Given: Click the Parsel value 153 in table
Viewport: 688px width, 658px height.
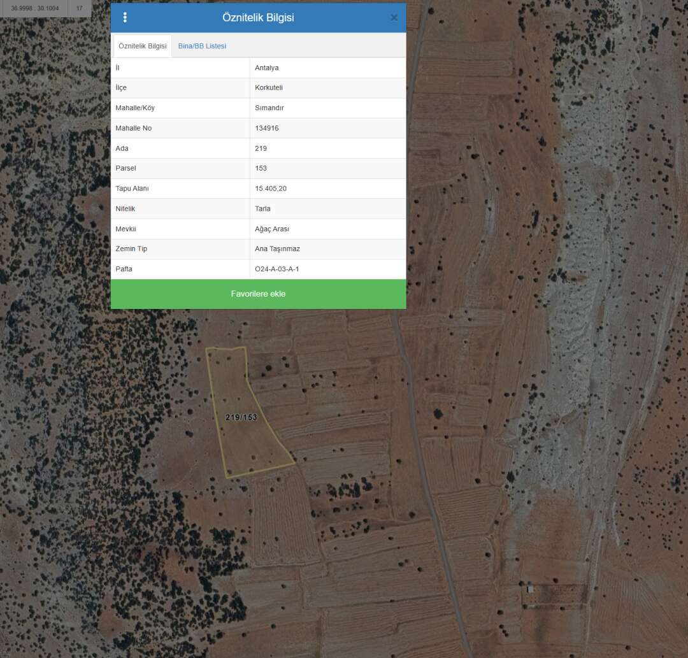Looking at the screenshot, I should coord(261,168).
